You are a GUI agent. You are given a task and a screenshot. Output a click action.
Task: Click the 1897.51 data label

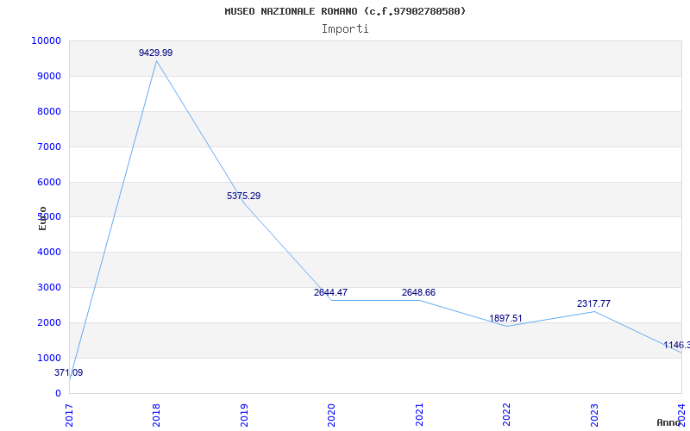[506, 318]
